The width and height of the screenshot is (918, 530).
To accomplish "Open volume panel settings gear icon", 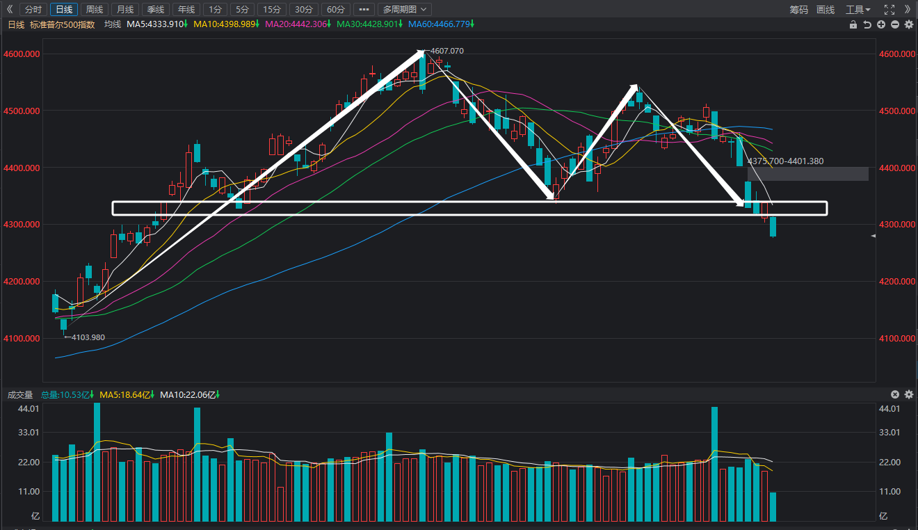I will 908,394.
